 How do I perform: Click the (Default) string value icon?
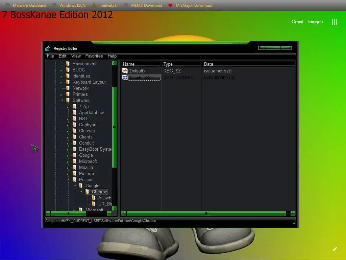tap(125, 71)
